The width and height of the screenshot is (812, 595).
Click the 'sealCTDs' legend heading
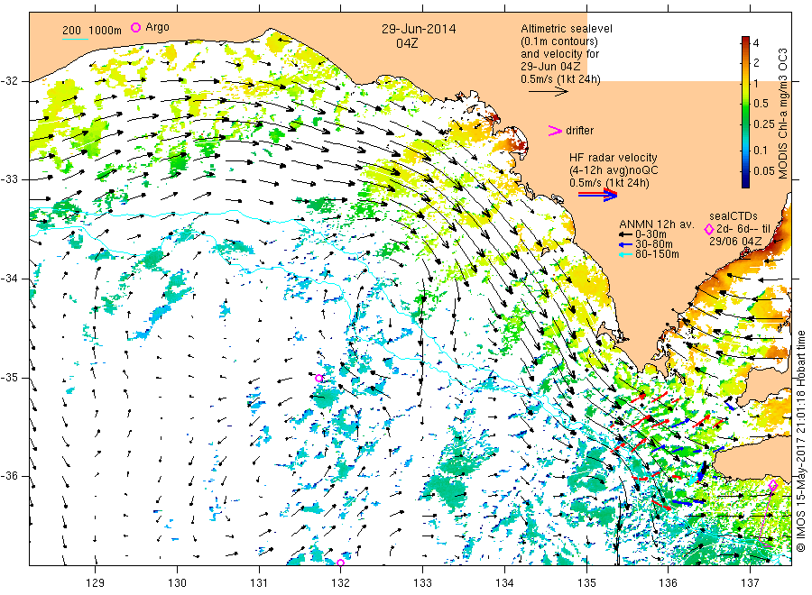tap(734, 216)
